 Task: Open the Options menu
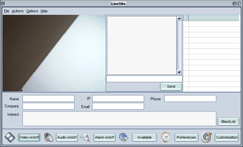[32, 11]
